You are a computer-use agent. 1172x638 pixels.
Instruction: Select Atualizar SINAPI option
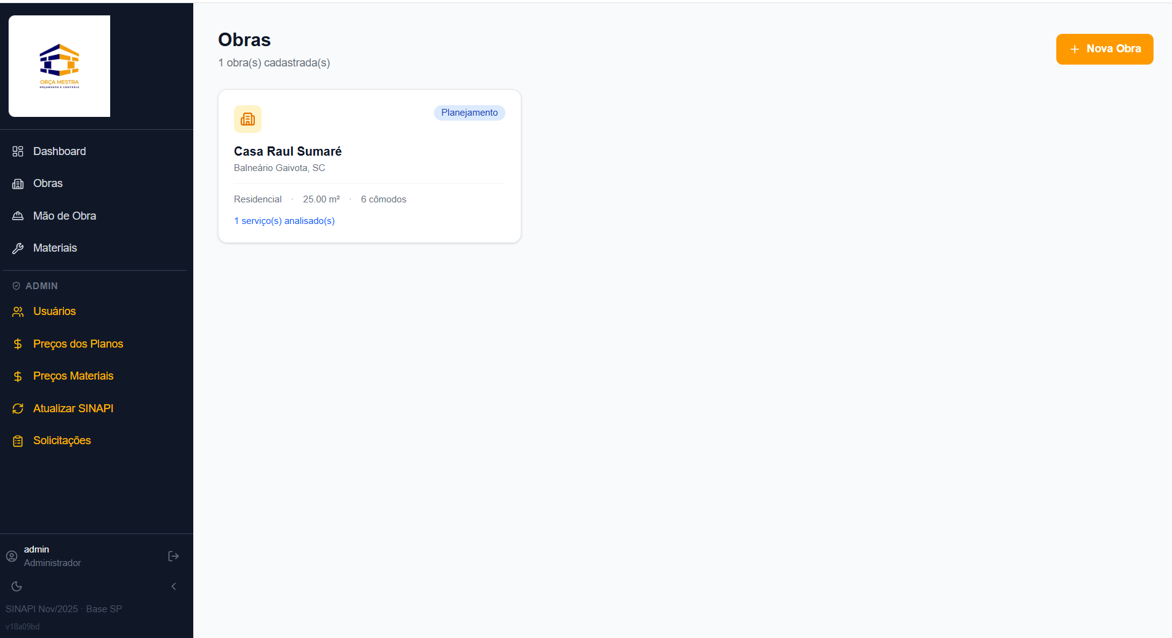73,409
